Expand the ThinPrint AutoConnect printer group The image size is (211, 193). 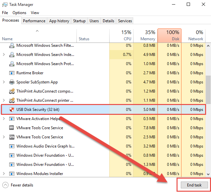click(x=4, y=100)
